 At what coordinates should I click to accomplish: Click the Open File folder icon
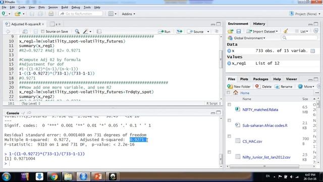(18, 14)
